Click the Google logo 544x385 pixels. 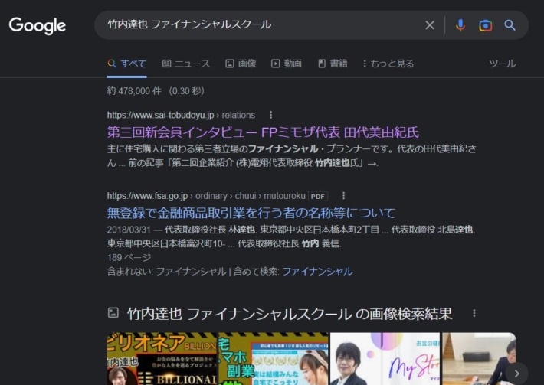tap(38, 26)
